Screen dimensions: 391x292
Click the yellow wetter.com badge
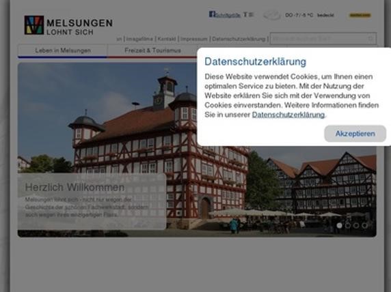pos(360,15)
